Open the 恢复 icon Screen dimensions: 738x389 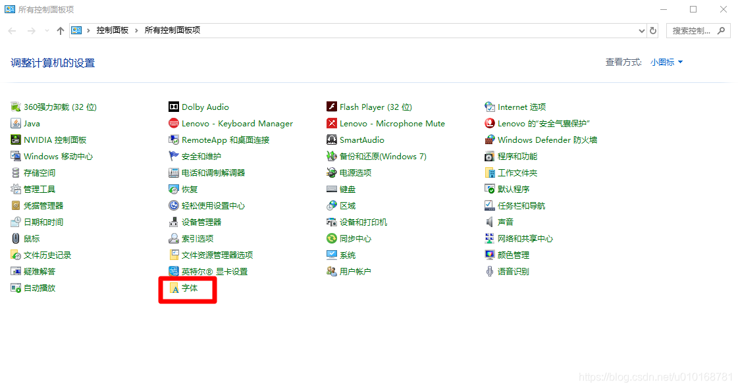tap(174, 189)
